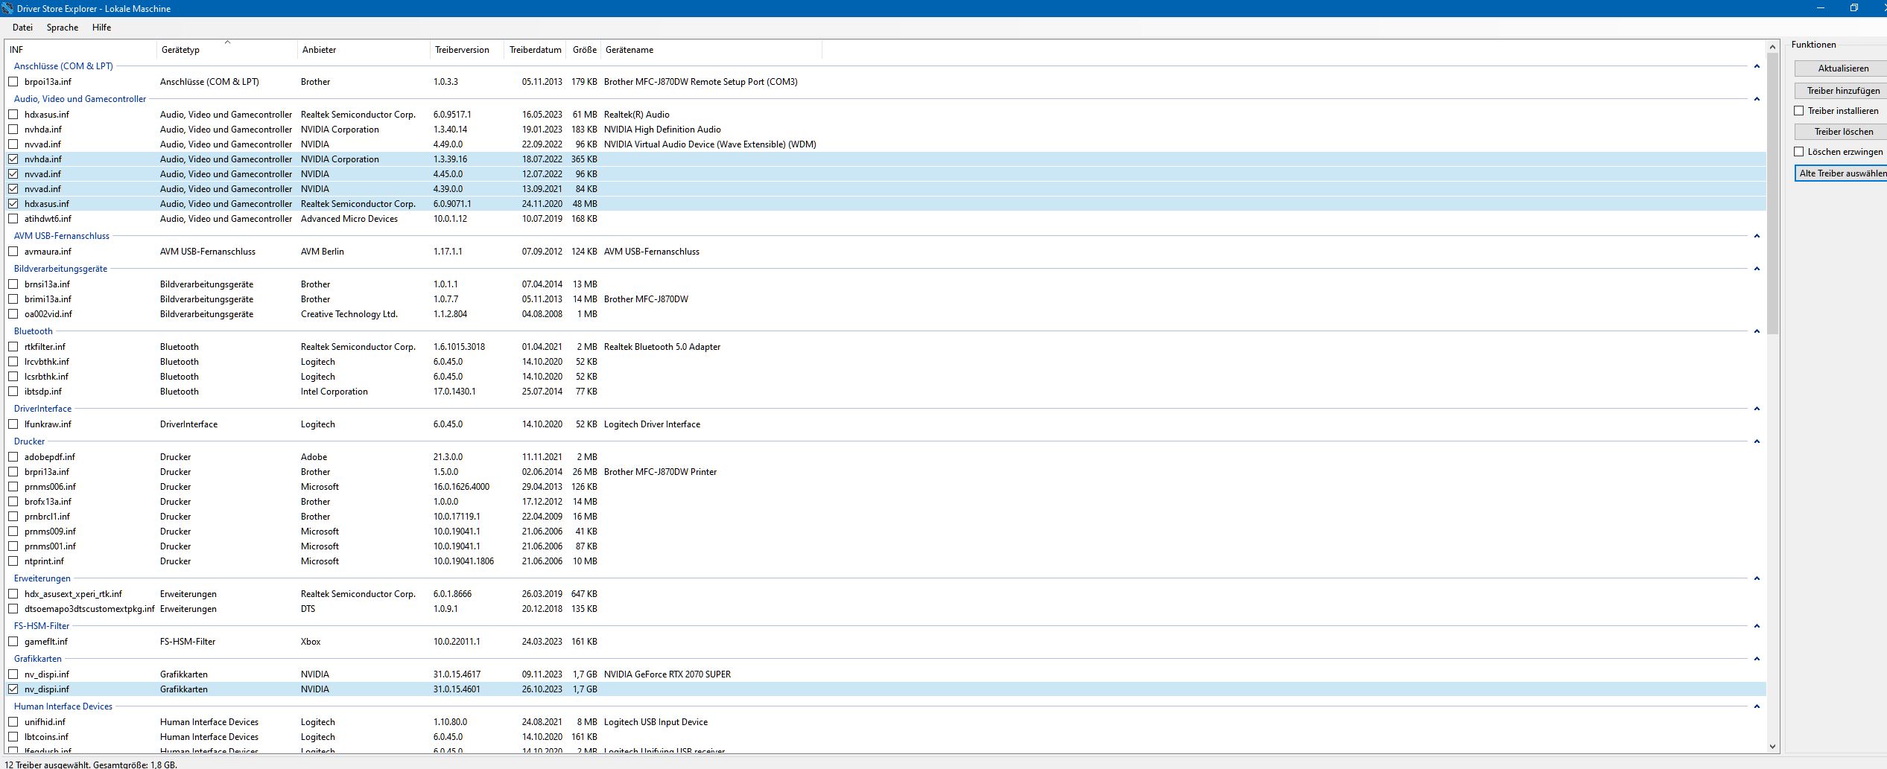
Task: Click the 'Advanced Micro Devices' vendor cell
Action: pyautogui.click(x=349, y=219)
